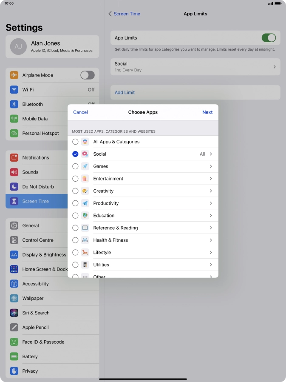The image size is (286, 382).
Task: Tap the Wallpaper icon in sidebar
Action: coord(14,298)
